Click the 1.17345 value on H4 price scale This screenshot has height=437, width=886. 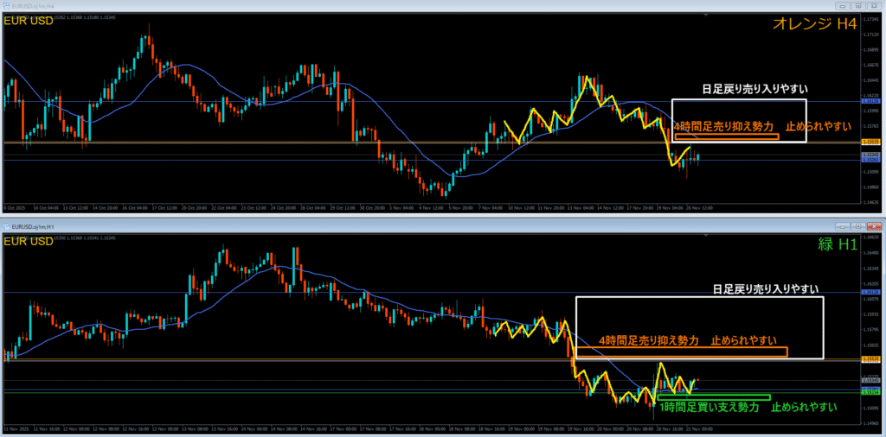pyautogui.click(x=870, y=19)
